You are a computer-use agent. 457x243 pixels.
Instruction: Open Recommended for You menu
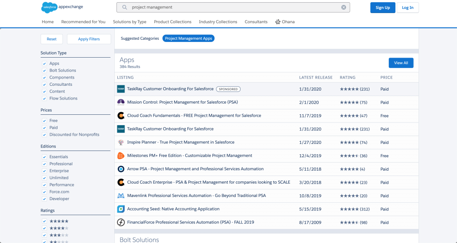(x=83, y=22)
